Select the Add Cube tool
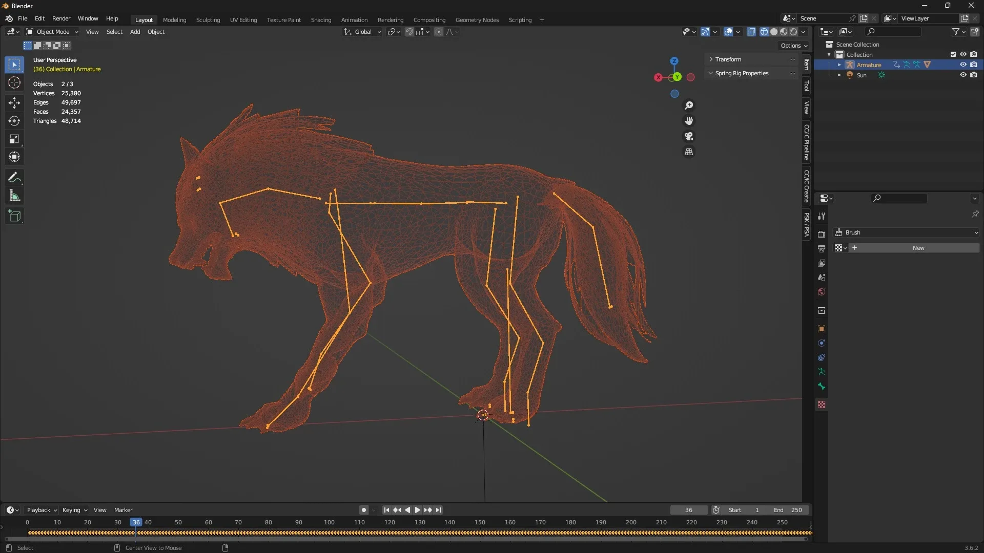The height and width of the screenshot is (553, 984). coord(14,216)
